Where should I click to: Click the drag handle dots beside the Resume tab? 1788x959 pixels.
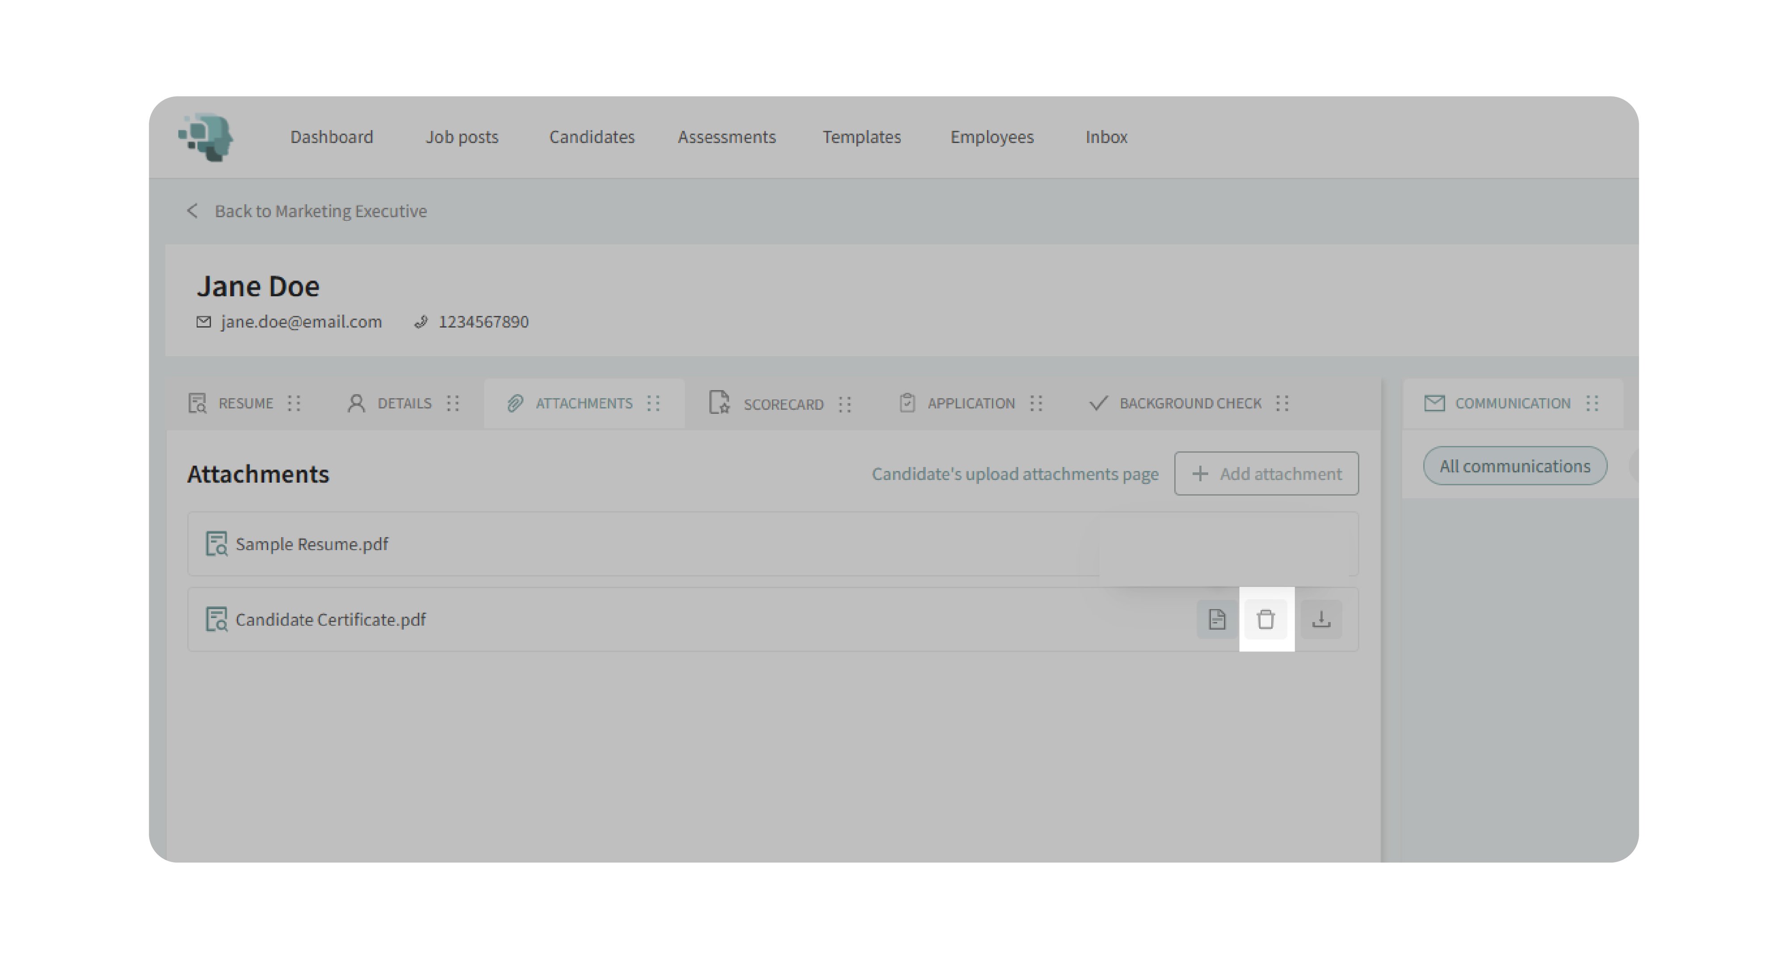pos(294,403)
